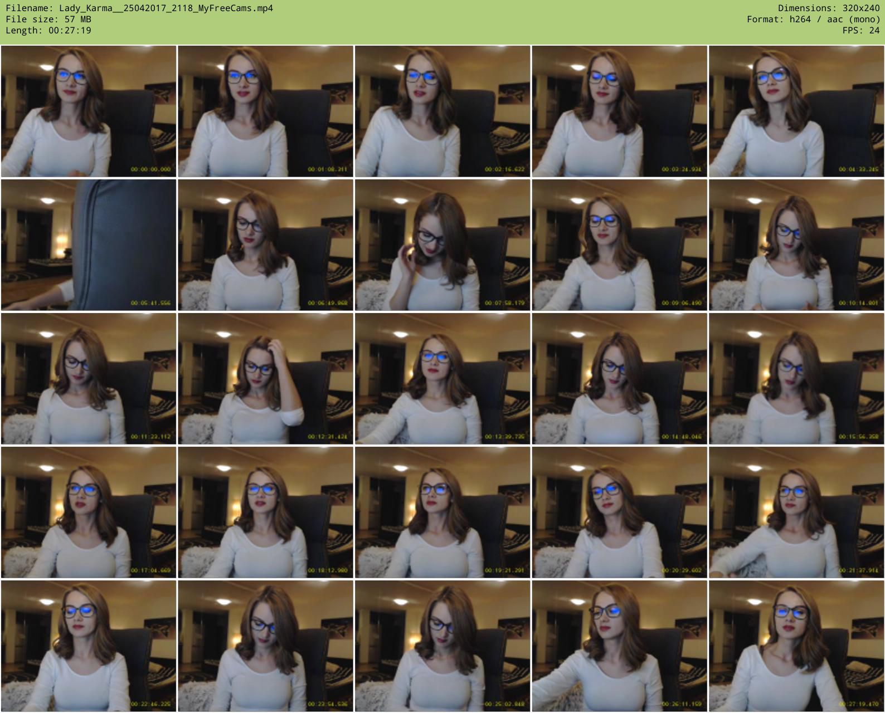The width and height of the screenshot is (885, 713).
Task: Click the Length 00:27:19 text
Action: point(48,31)
